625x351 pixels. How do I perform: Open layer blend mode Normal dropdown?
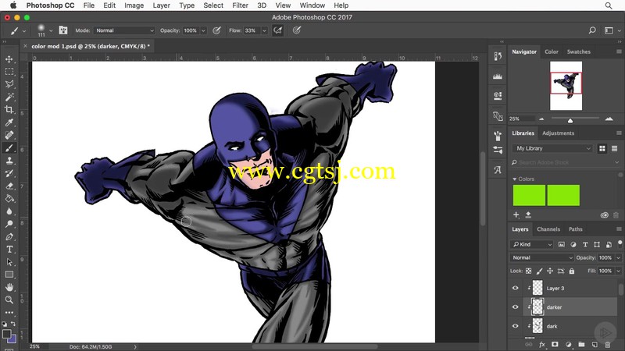541,258
